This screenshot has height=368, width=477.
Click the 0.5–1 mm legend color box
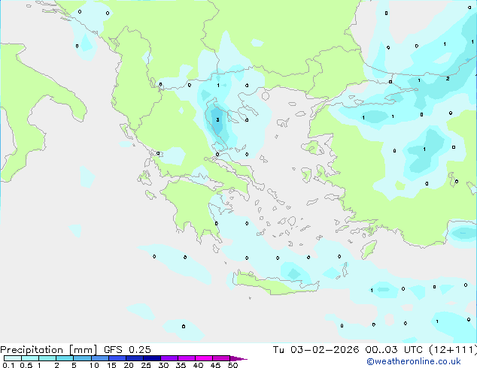30,358
